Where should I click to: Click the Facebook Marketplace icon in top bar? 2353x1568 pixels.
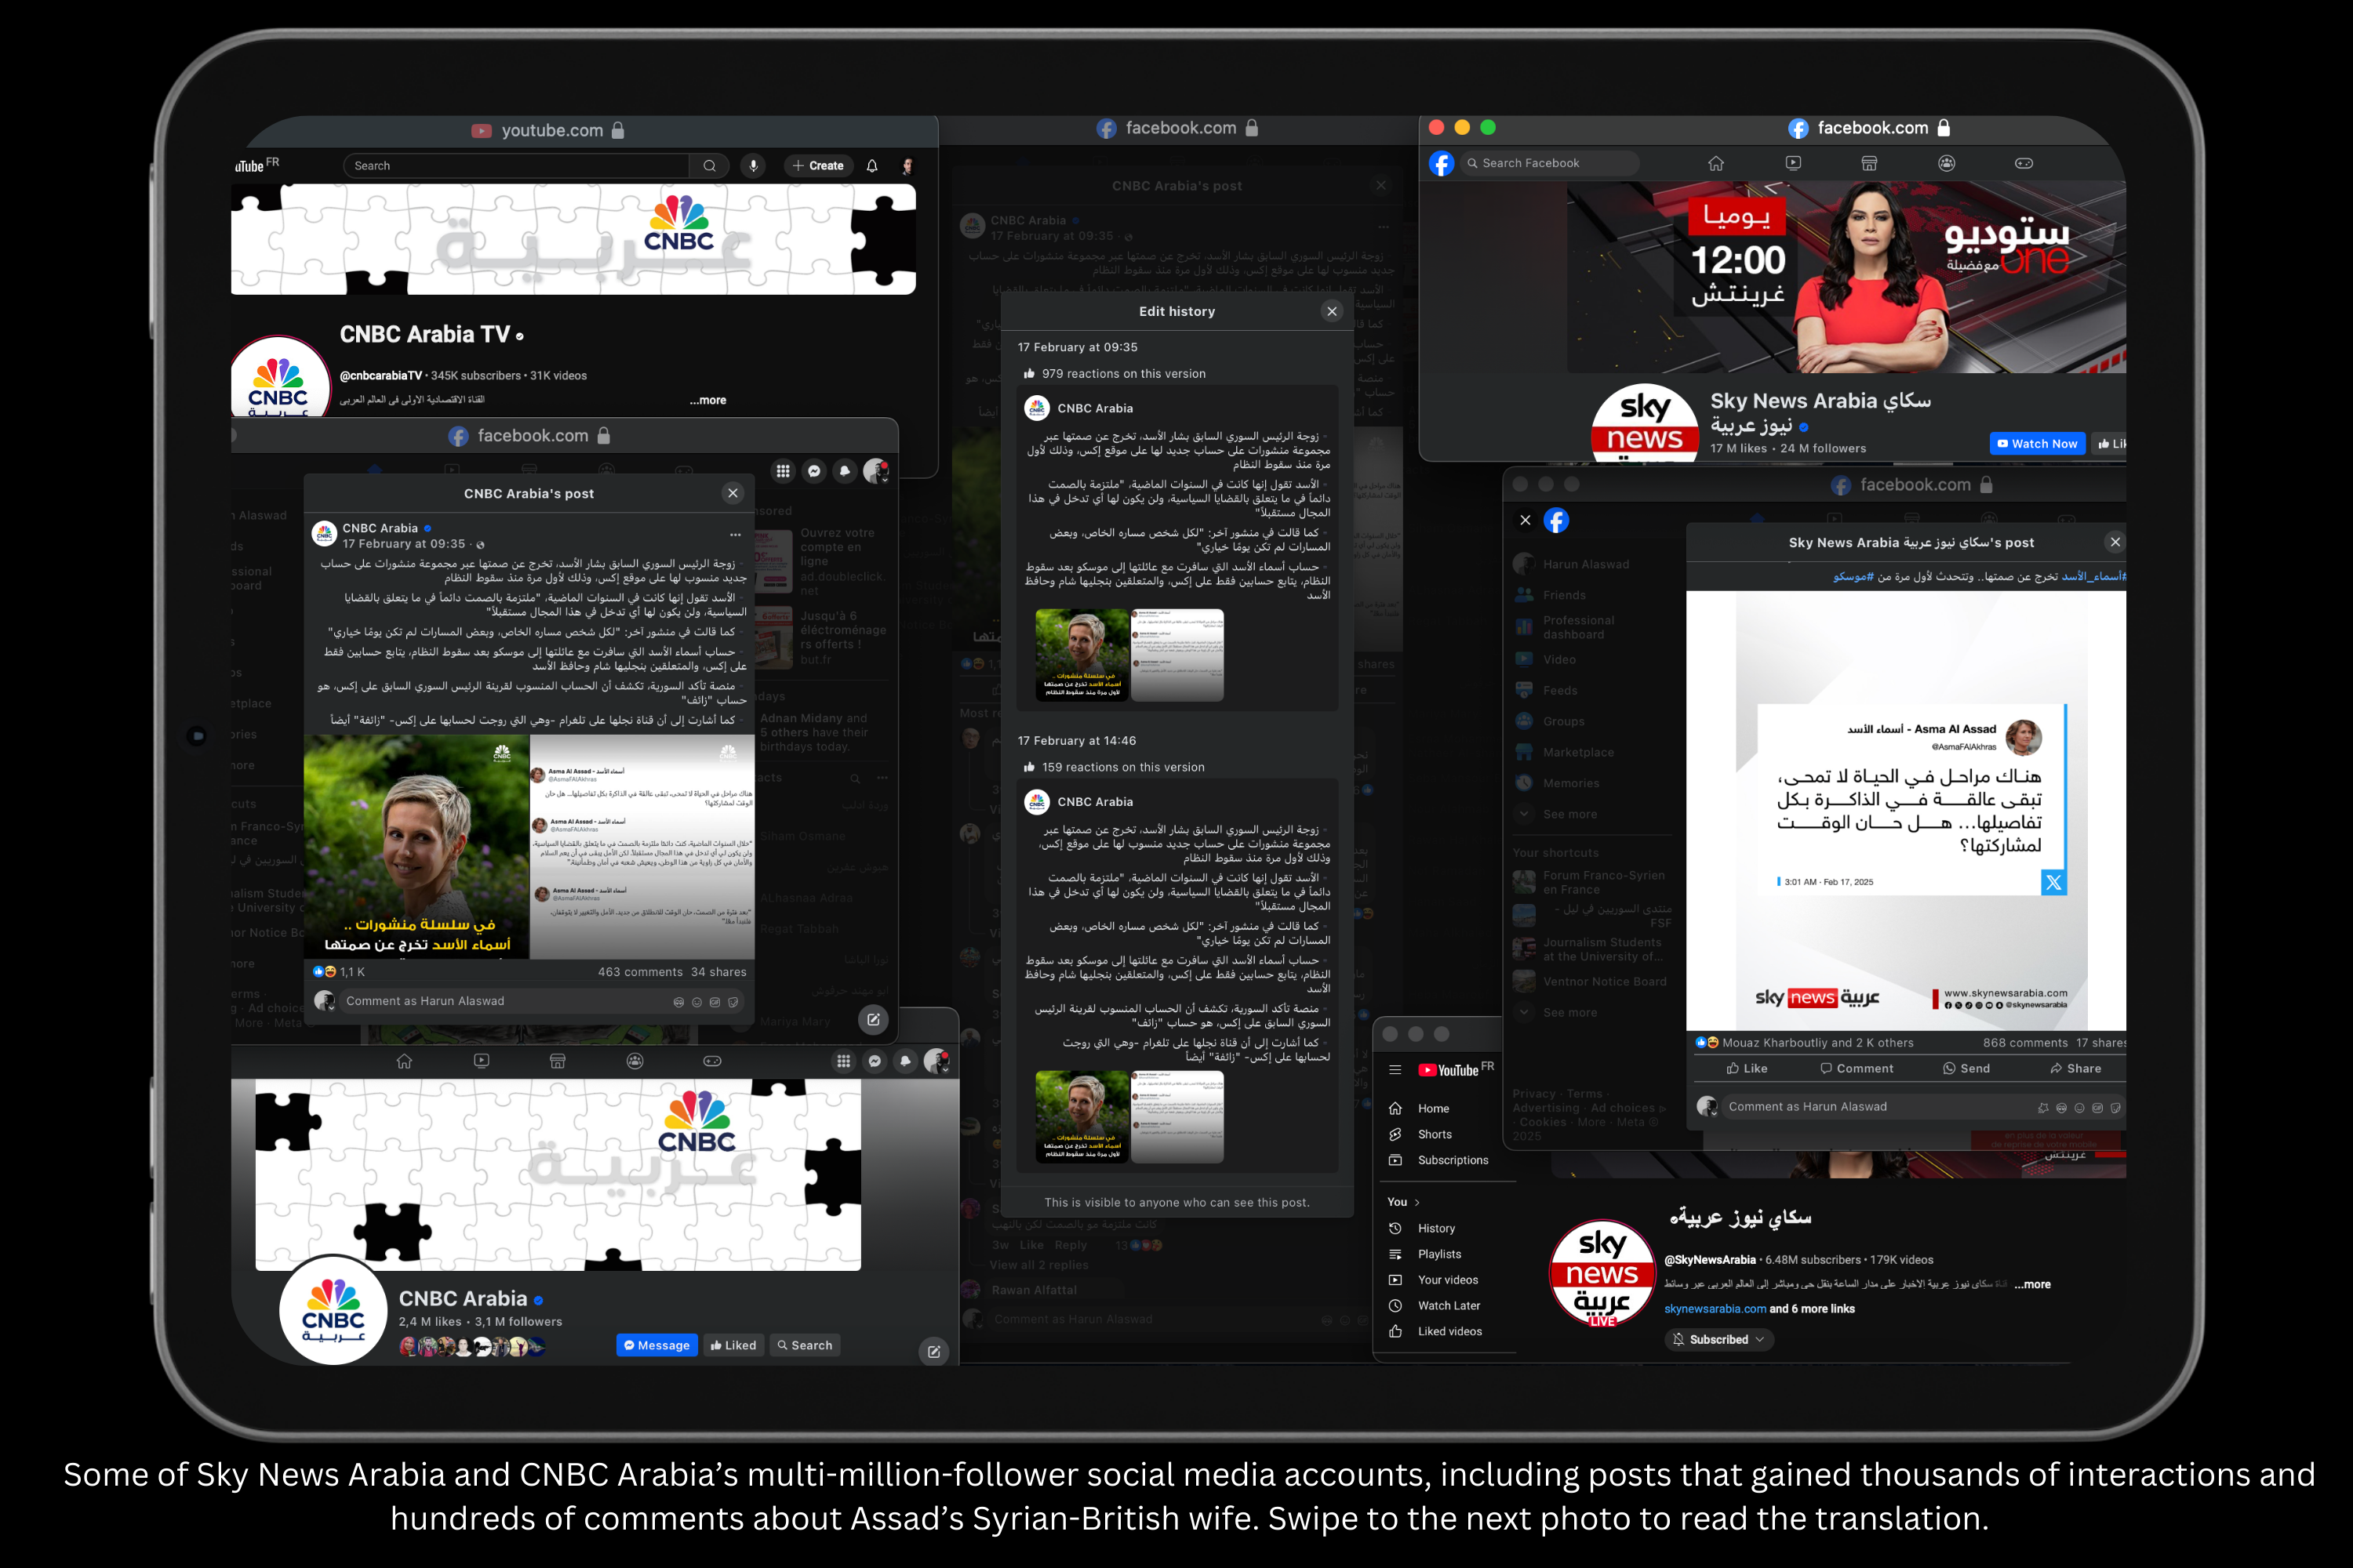pyautogui.click(x=1869, y=163)
